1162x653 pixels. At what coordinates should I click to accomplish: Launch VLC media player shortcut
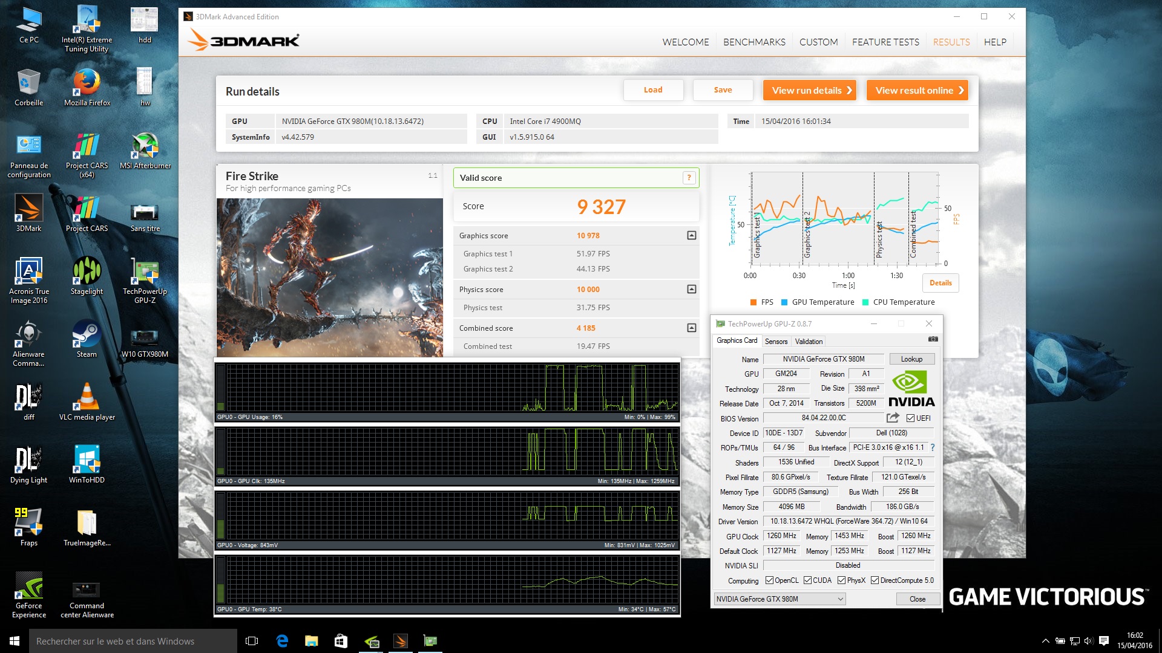click(x=87, y=402)
